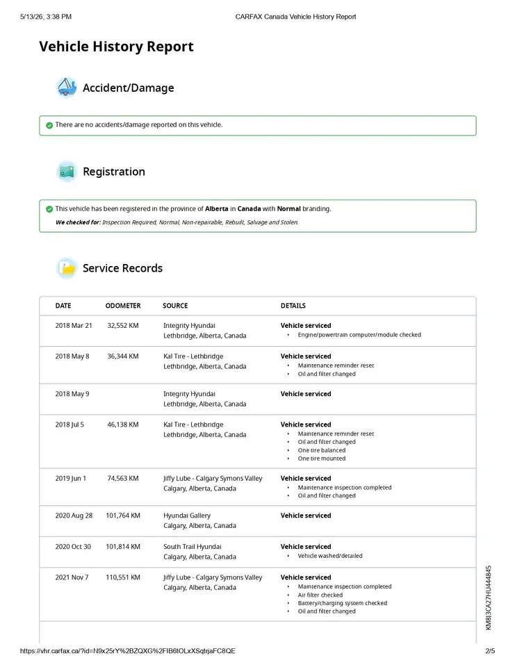
Task: Click 'Kal Tire - Lethbridge' in the 2018 May 8 row
Action: tap(193, 356)
